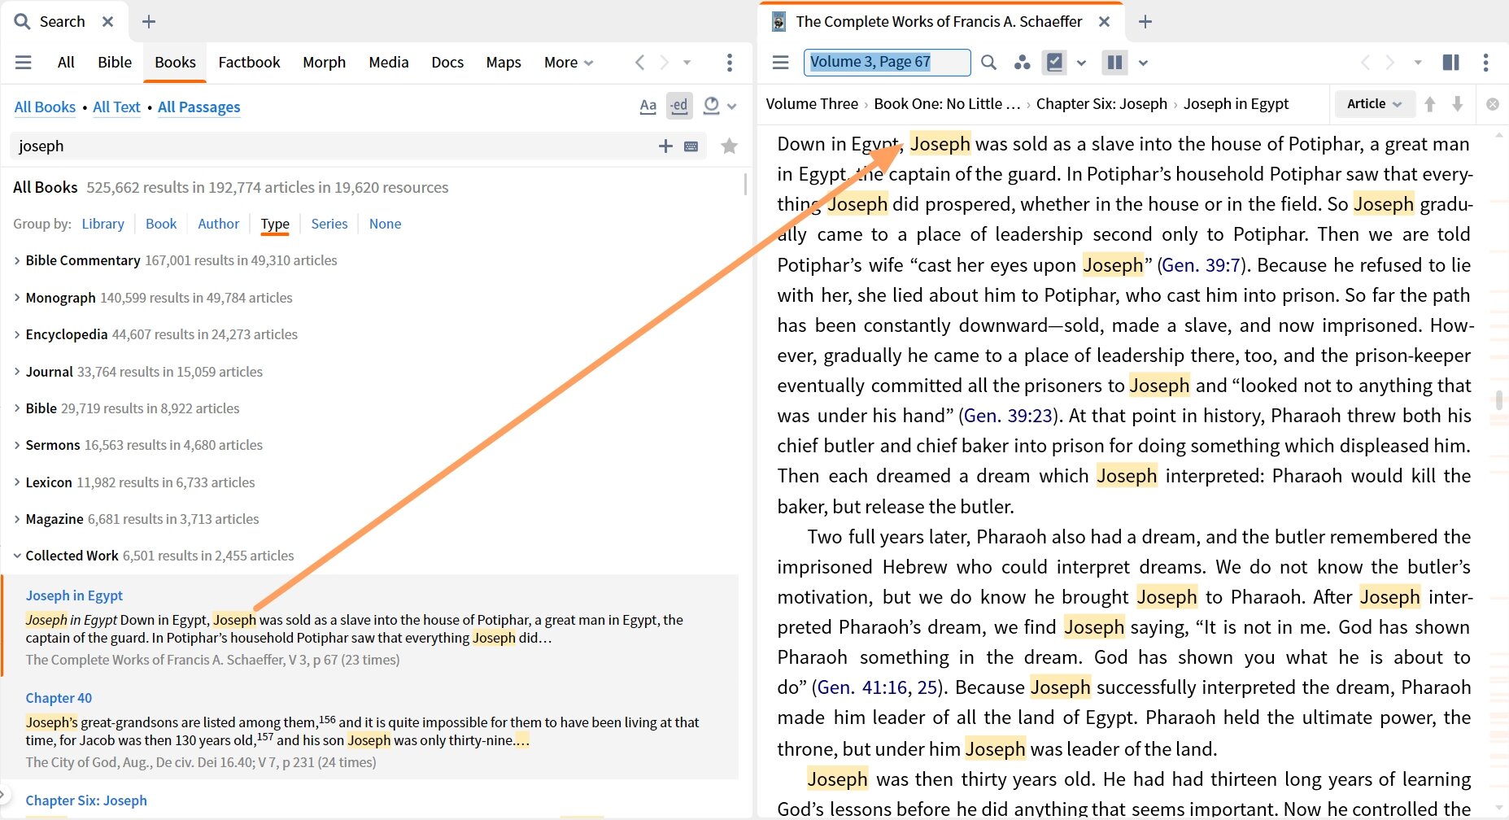
Task: Open the Chapter 40 search result
Action: tap(59, 698)
